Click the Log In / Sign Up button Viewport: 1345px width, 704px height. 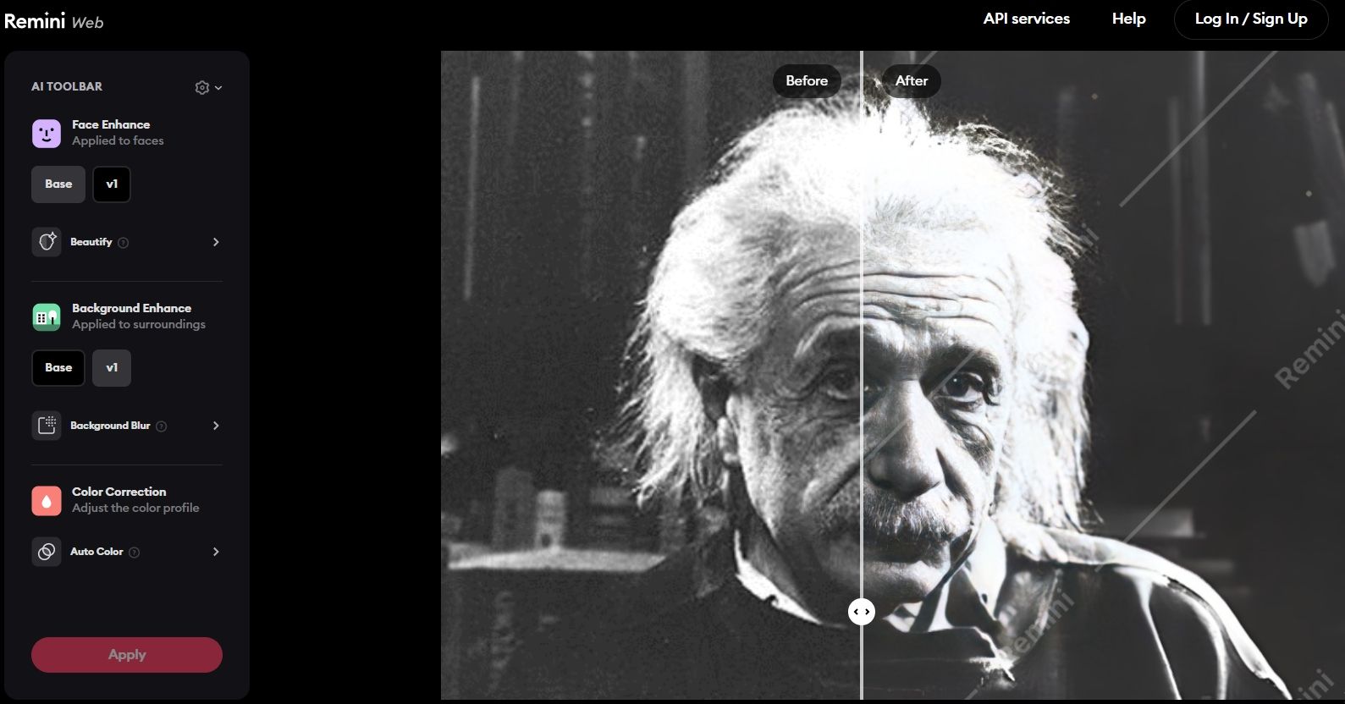point(1250,19)
